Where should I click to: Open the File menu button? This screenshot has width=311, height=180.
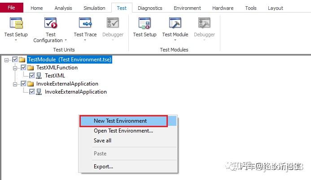tap(12, 8)
